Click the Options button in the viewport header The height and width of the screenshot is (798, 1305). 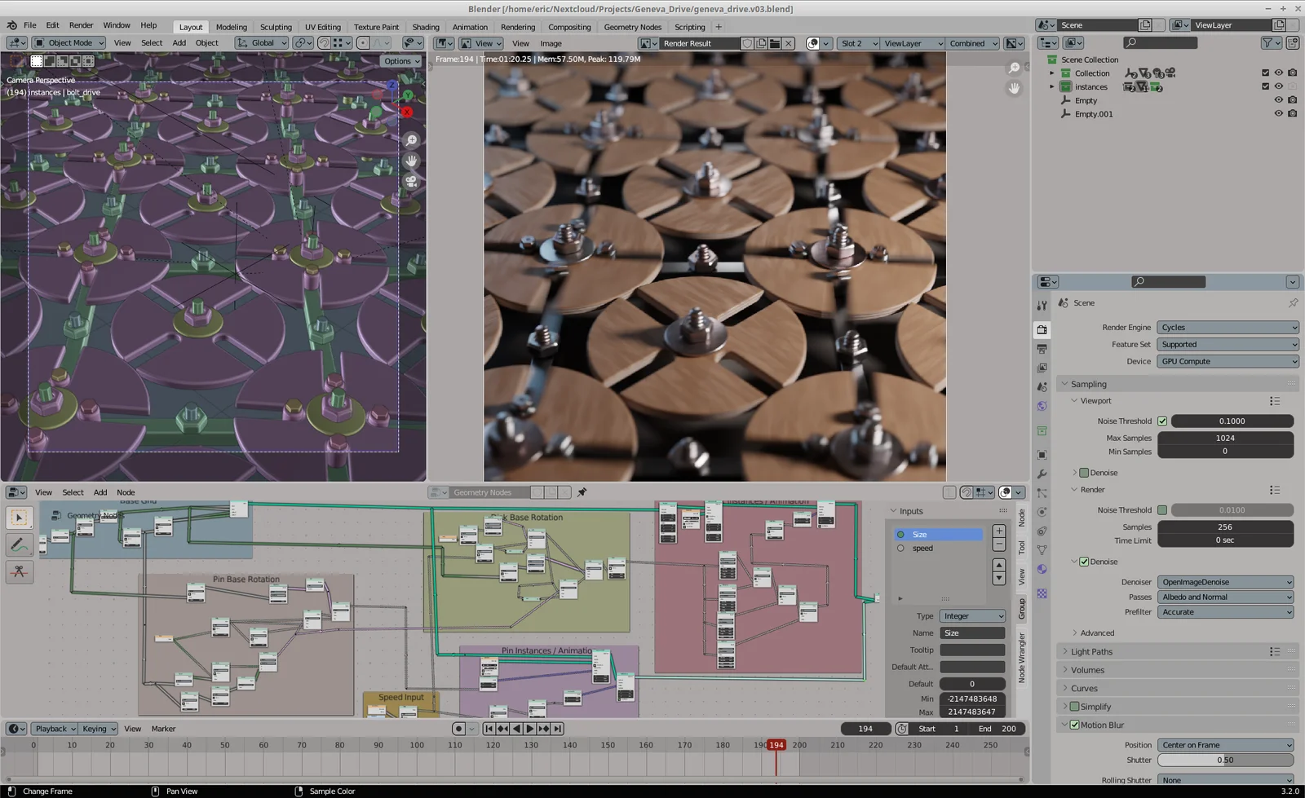point(400,60)
